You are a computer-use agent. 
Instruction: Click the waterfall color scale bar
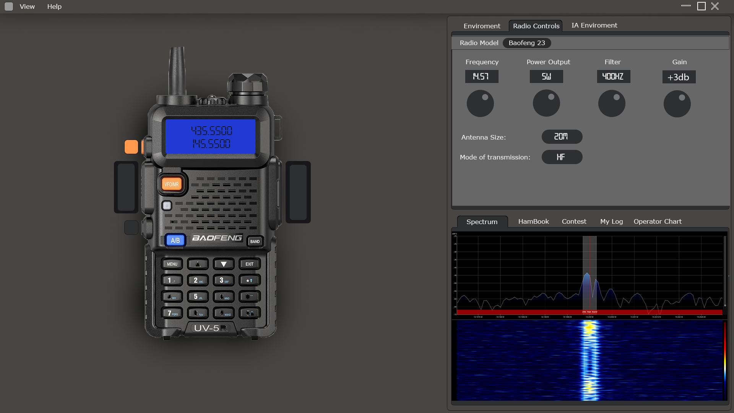coord(724,360)
